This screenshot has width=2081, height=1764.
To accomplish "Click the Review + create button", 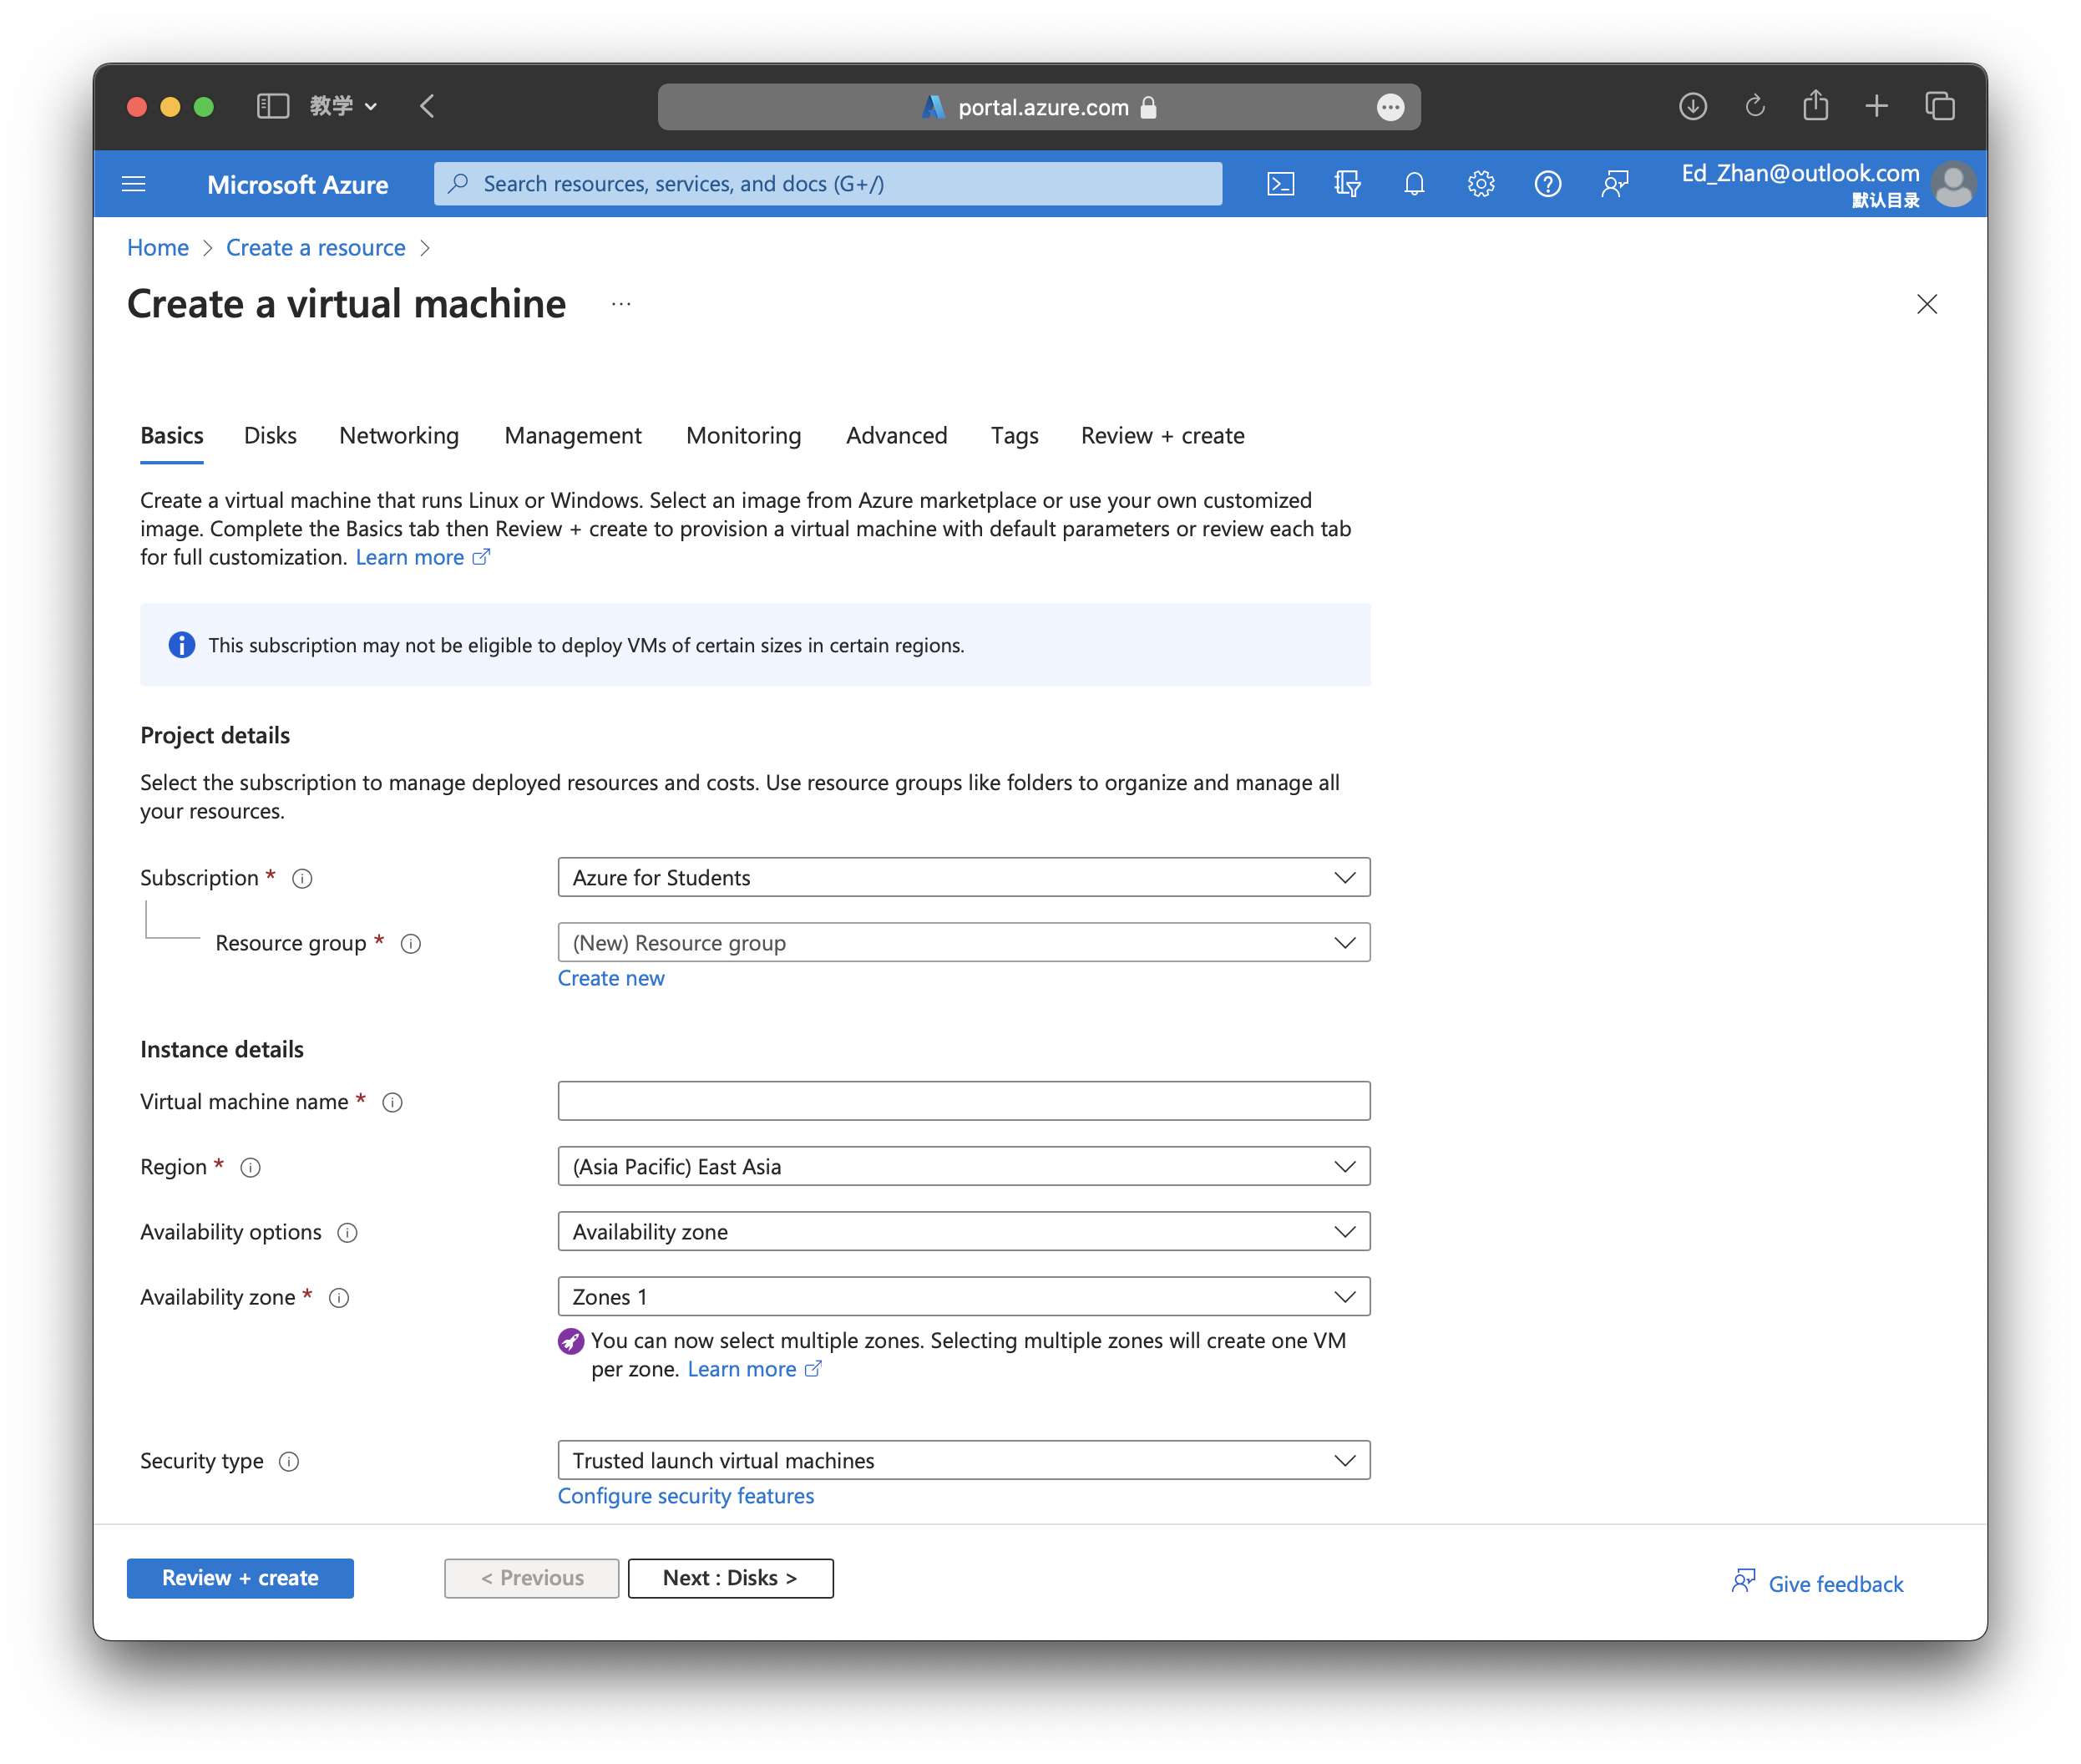I will tap(240, 1578).
